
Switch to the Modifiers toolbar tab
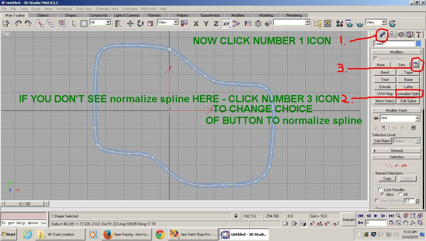[238, 15]
